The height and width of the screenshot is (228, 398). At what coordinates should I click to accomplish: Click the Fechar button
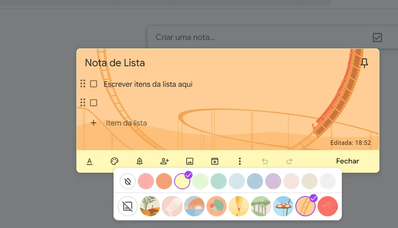coord(347,161)
